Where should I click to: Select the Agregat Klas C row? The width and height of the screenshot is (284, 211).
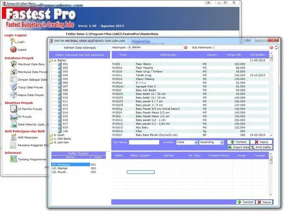click(190, 86)
